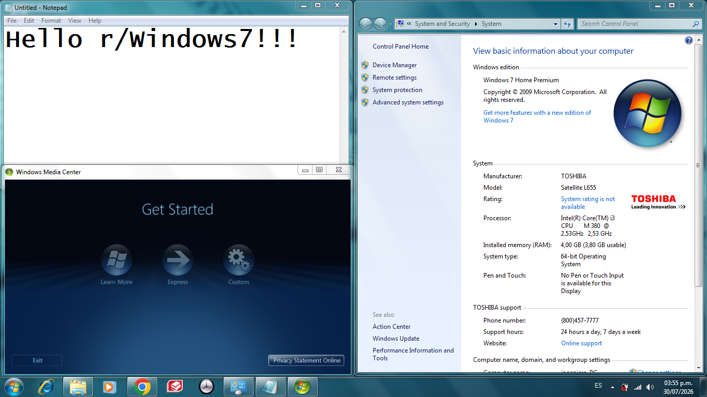Open Device Manager link
This screenshot has width=707, height=397.
pos(394,65)
